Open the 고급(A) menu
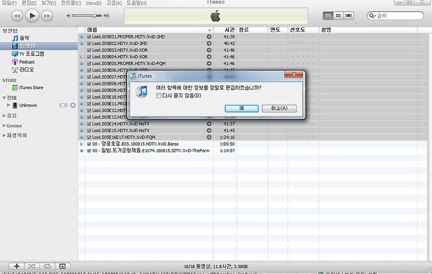This screenshot has width=432, height=274. 114,3
